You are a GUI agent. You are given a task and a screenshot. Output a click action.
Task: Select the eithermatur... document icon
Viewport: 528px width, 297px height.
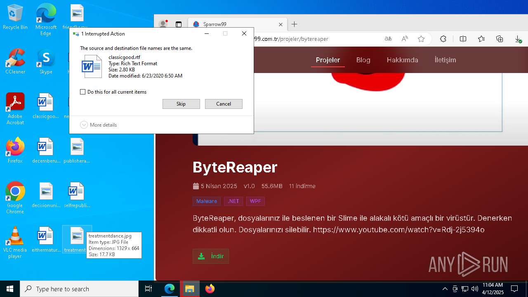[46, 240]
